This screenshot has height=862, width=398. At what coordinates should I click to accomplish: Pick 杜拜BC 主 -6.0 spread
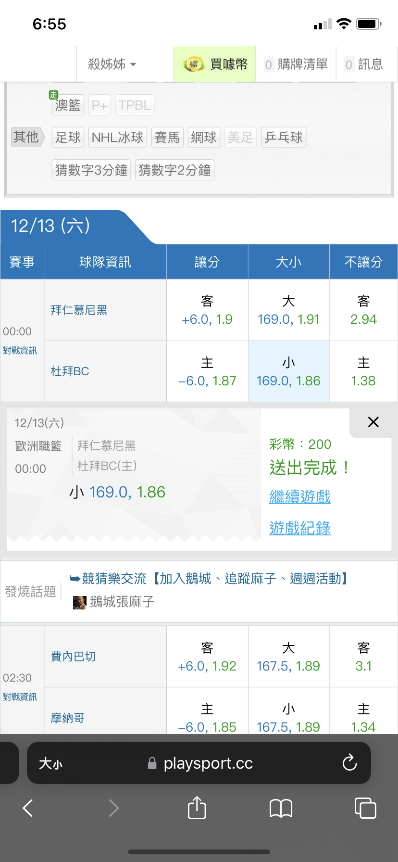click(207, 371)
